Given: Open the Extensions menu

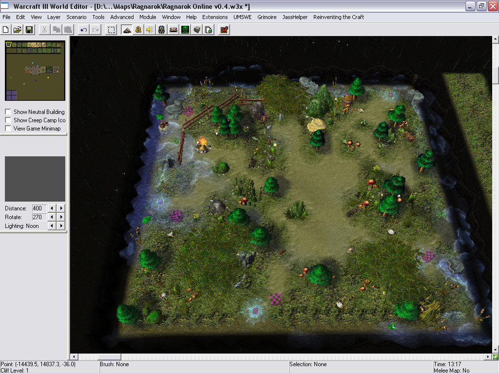Looking at the screenshot, I should coord(215,17).
